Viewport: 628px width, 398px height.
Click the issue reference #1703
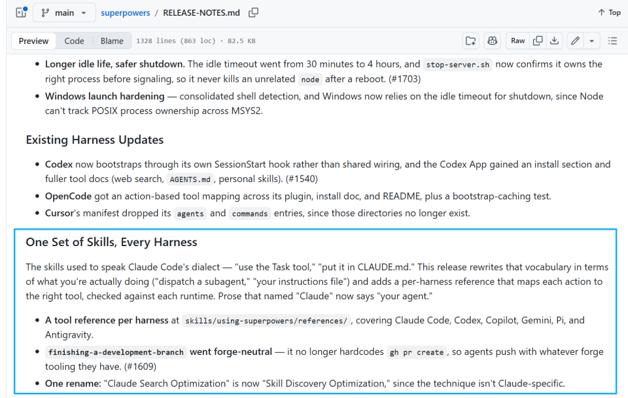click(x=404, y=79)
